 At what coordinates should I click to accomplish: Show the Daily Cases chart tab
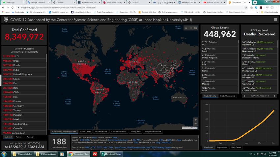click(x=236, y=147)
